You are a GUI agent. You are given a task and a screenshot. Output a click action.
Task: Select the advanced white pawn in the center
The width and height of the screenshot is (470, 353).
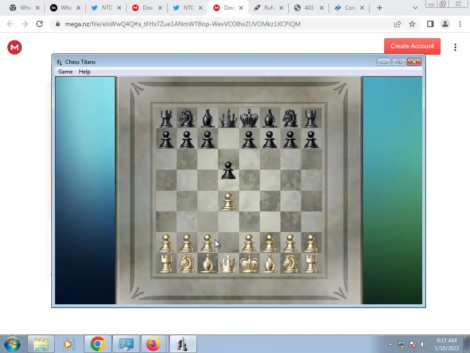point(229,201)
